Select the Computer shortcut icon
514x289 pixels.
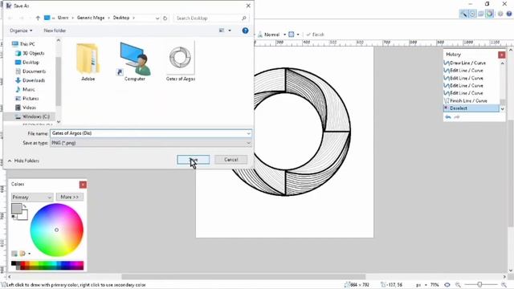(135, 62)
